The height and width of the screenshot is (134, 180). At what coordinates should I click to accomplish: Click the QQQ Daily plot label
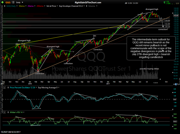(11, 6)
